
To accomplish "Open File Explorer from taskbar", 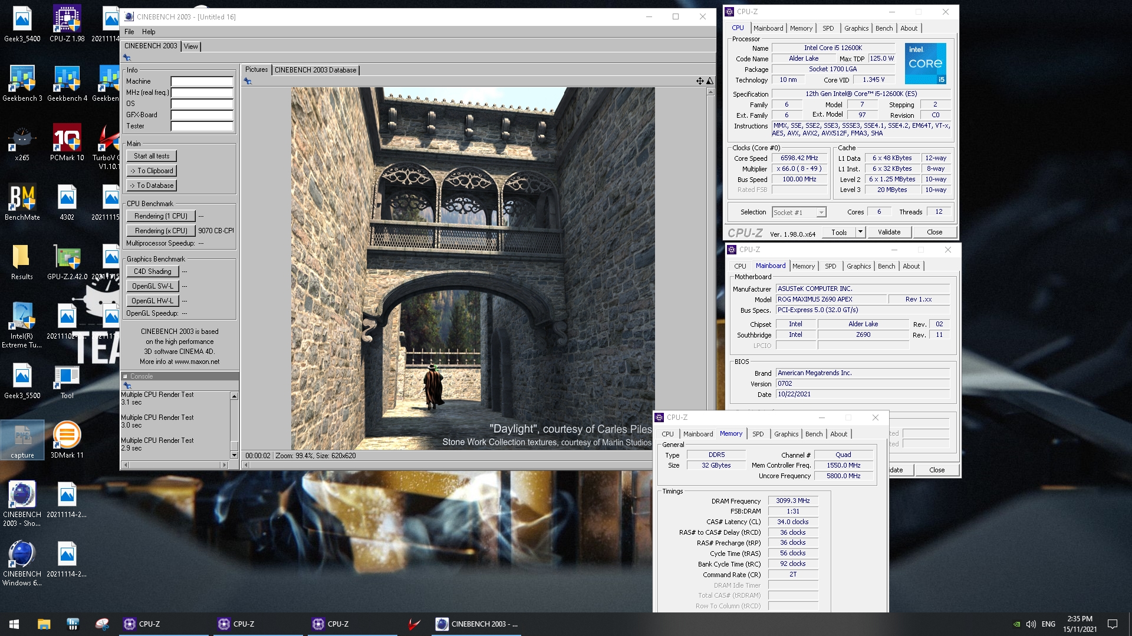I will pos(44,624).
